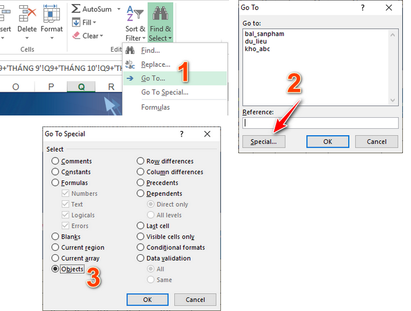Click the Reference input field
This screenshot has width=411, height=311.
coord(321,123)
